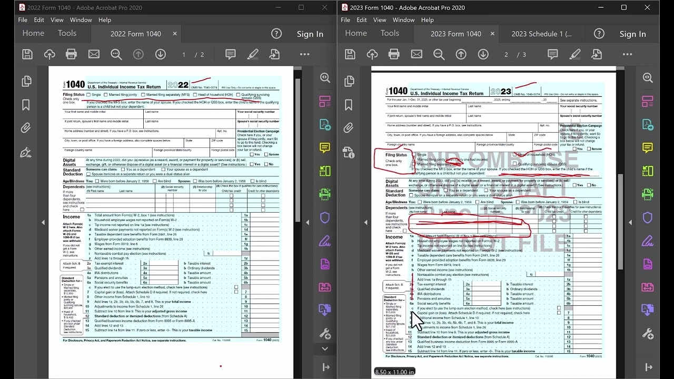Open Protect shield tool in 2022 window
The height and width of the screenshot is (379, 674).
pyautogui.click(x=325, y=217)
